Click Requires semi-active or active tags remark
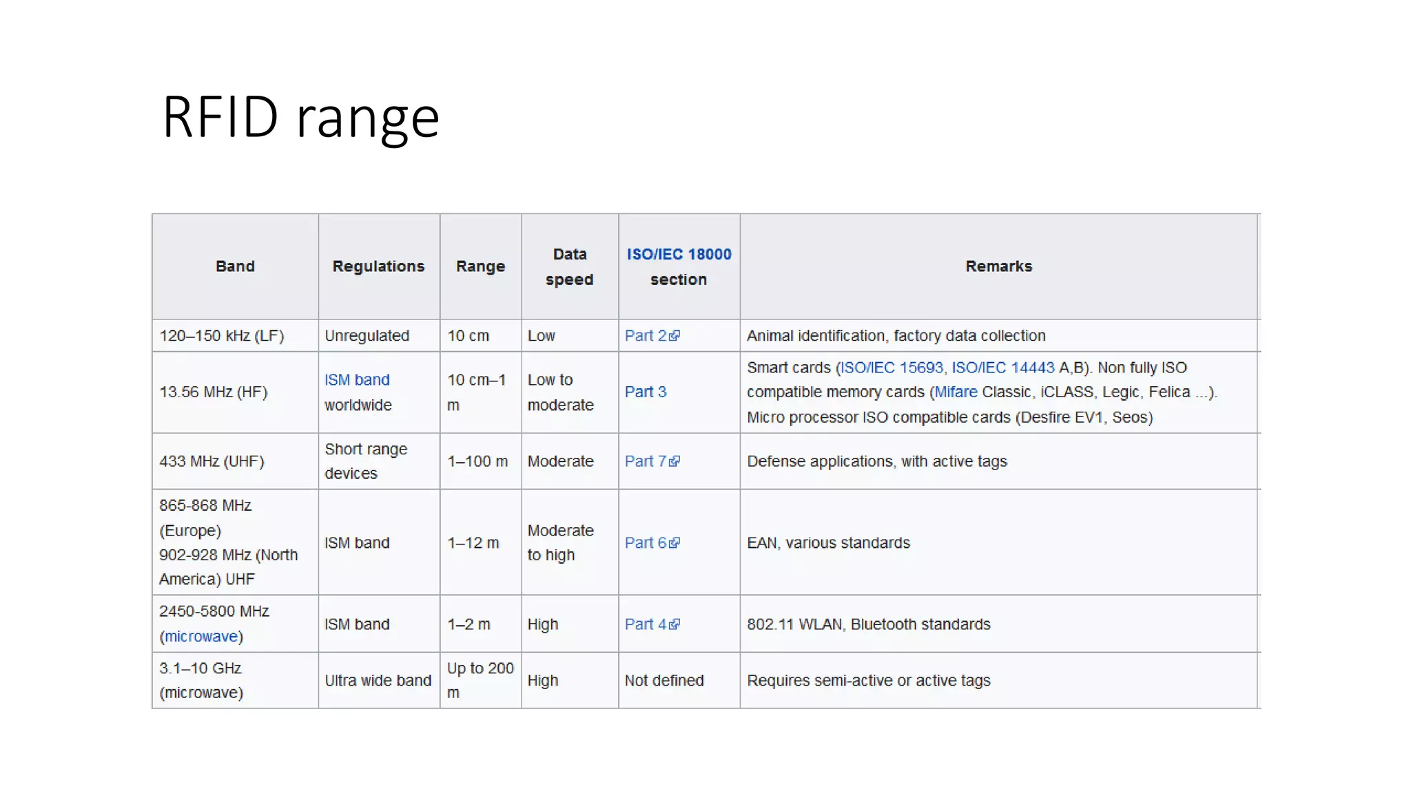Image resolution: width=1411 pixels, height=793 pixels. [869, 680]
